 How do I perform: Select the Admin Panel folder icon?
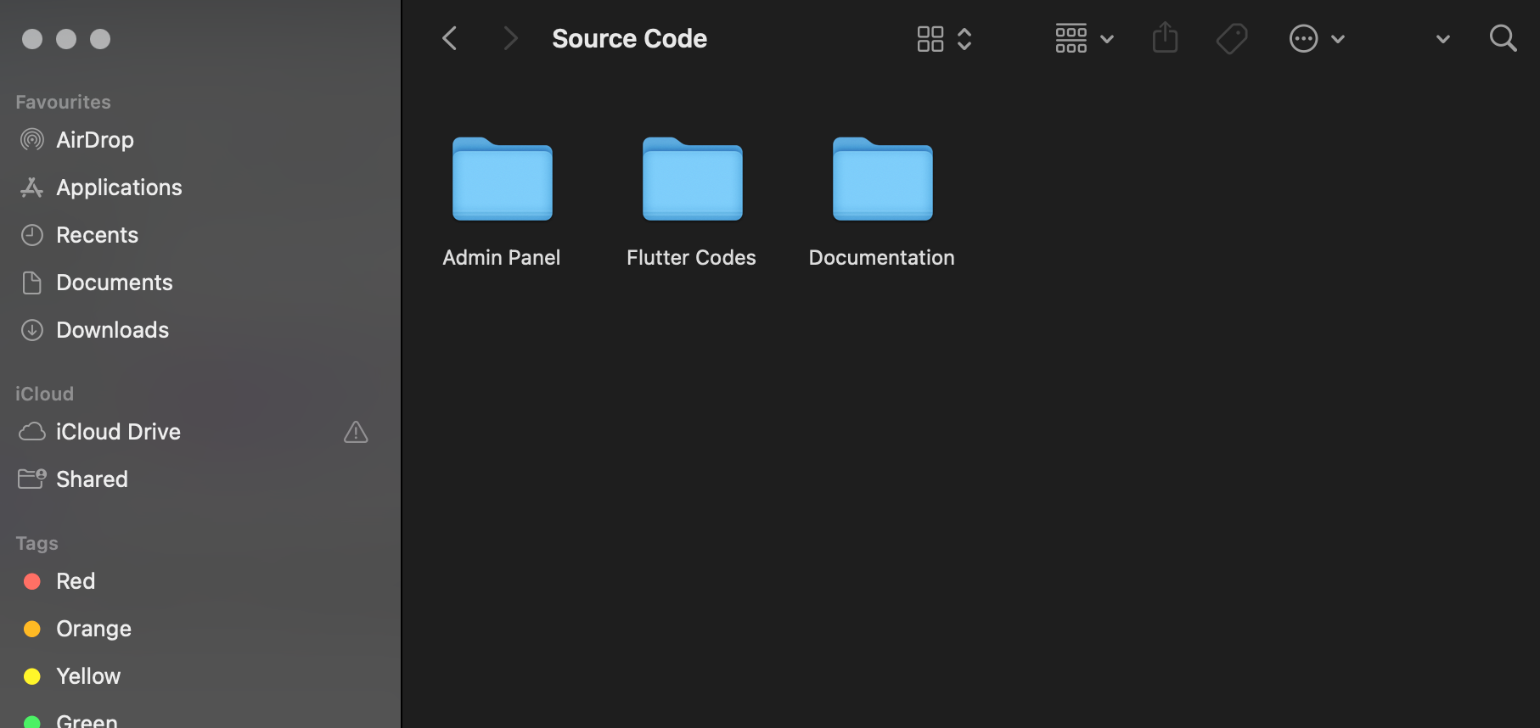503,179
